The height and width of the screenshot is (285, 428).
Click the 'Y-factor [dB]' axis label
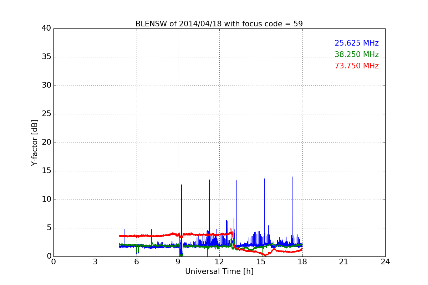35,142
